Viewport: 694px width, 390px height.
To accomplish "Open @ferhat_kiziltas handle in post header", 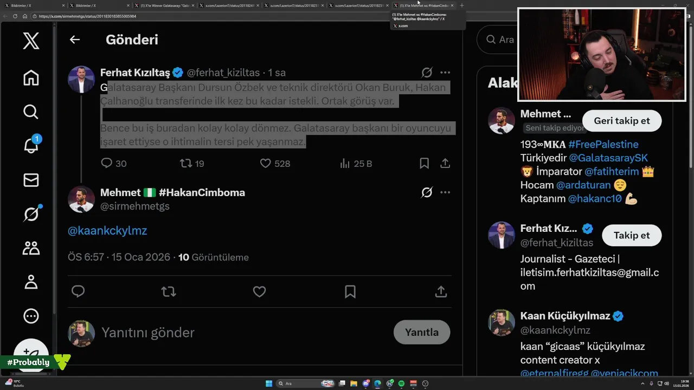I will click(x=223, y=73).
